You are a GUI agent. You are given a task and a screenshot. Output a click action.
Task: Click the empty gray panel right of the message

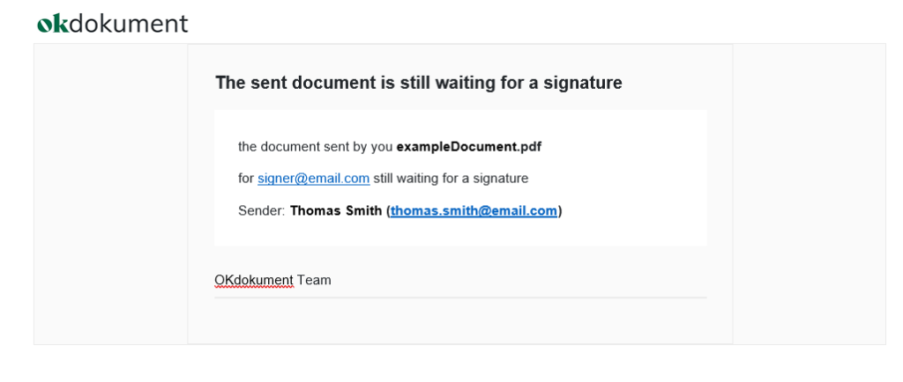pos(810,195)
